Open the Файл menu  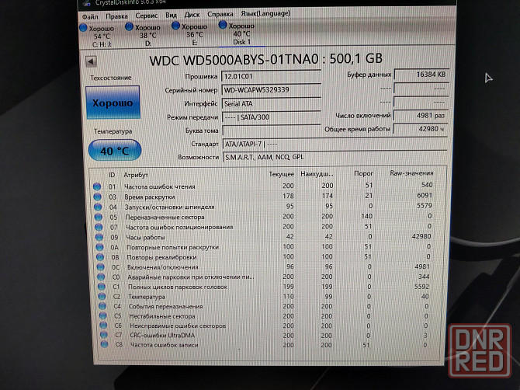tap(90, 16)
